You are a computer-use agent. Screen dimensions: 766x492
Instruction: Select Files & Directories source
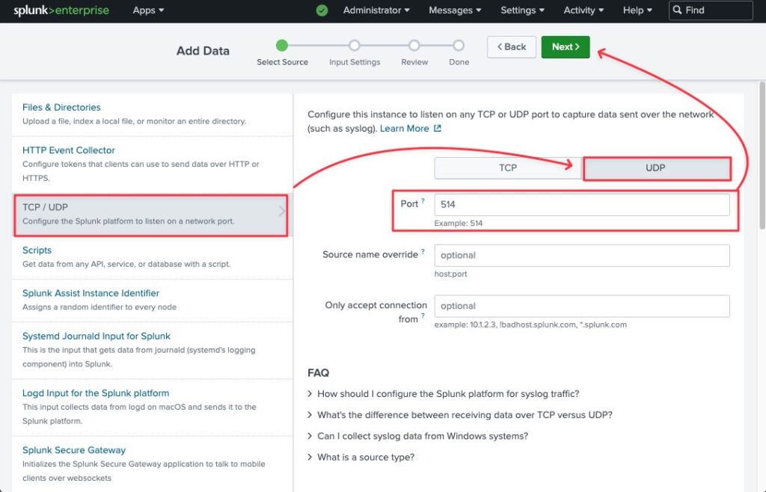[153, 114]
